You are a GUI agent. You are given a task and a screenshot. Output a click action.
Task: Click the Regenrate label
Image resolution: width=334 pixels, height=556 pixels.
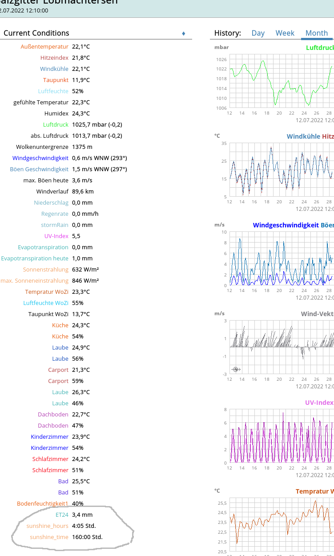(55, 214)
